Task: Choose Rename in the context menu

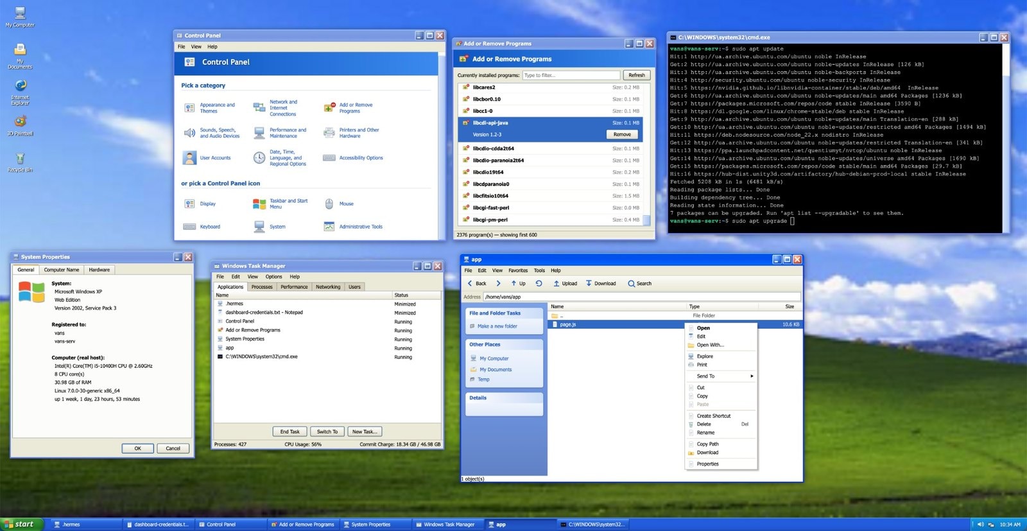Action: click(x=721, y=433)
